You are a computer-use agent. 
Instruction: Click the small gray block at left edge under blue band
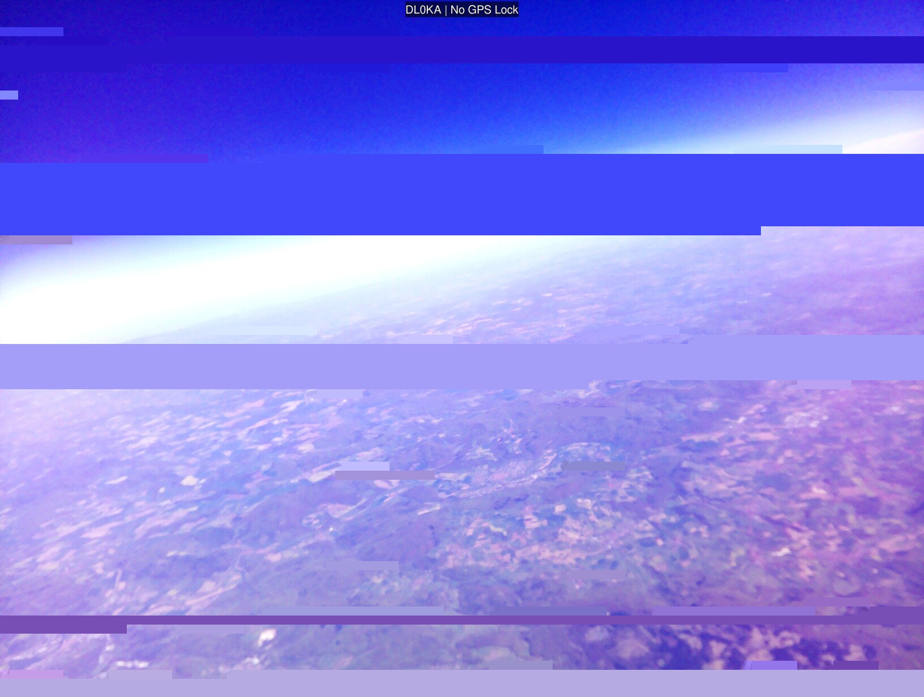click(36, 240)
